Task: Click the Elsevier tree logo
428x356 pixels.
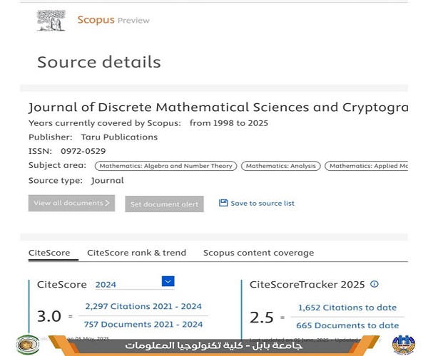Action: [x=51, y=21]
